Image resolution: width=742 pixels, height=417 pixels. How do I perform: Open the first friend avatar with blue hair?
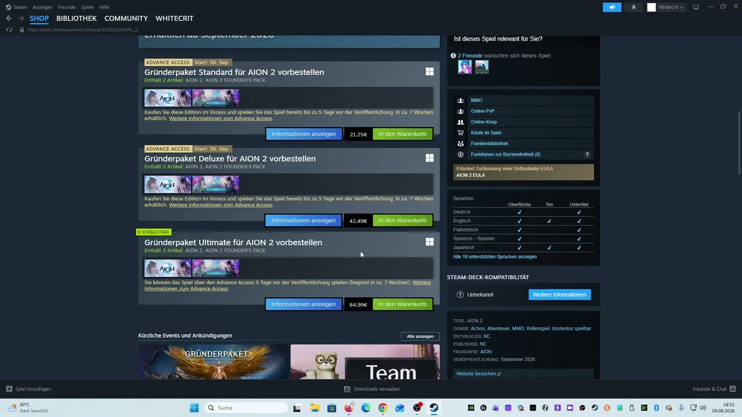[465, 67]
